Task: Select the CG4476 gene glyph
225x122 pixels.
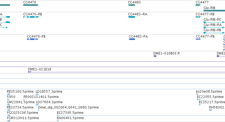Action: (x=31, y=5)
